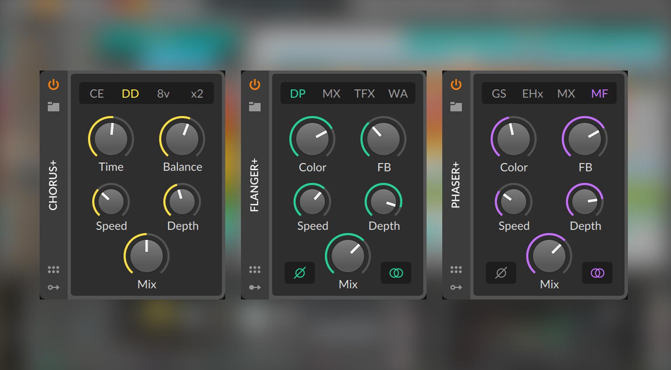Select the DD mode in Chorus+

coord(130,94)
